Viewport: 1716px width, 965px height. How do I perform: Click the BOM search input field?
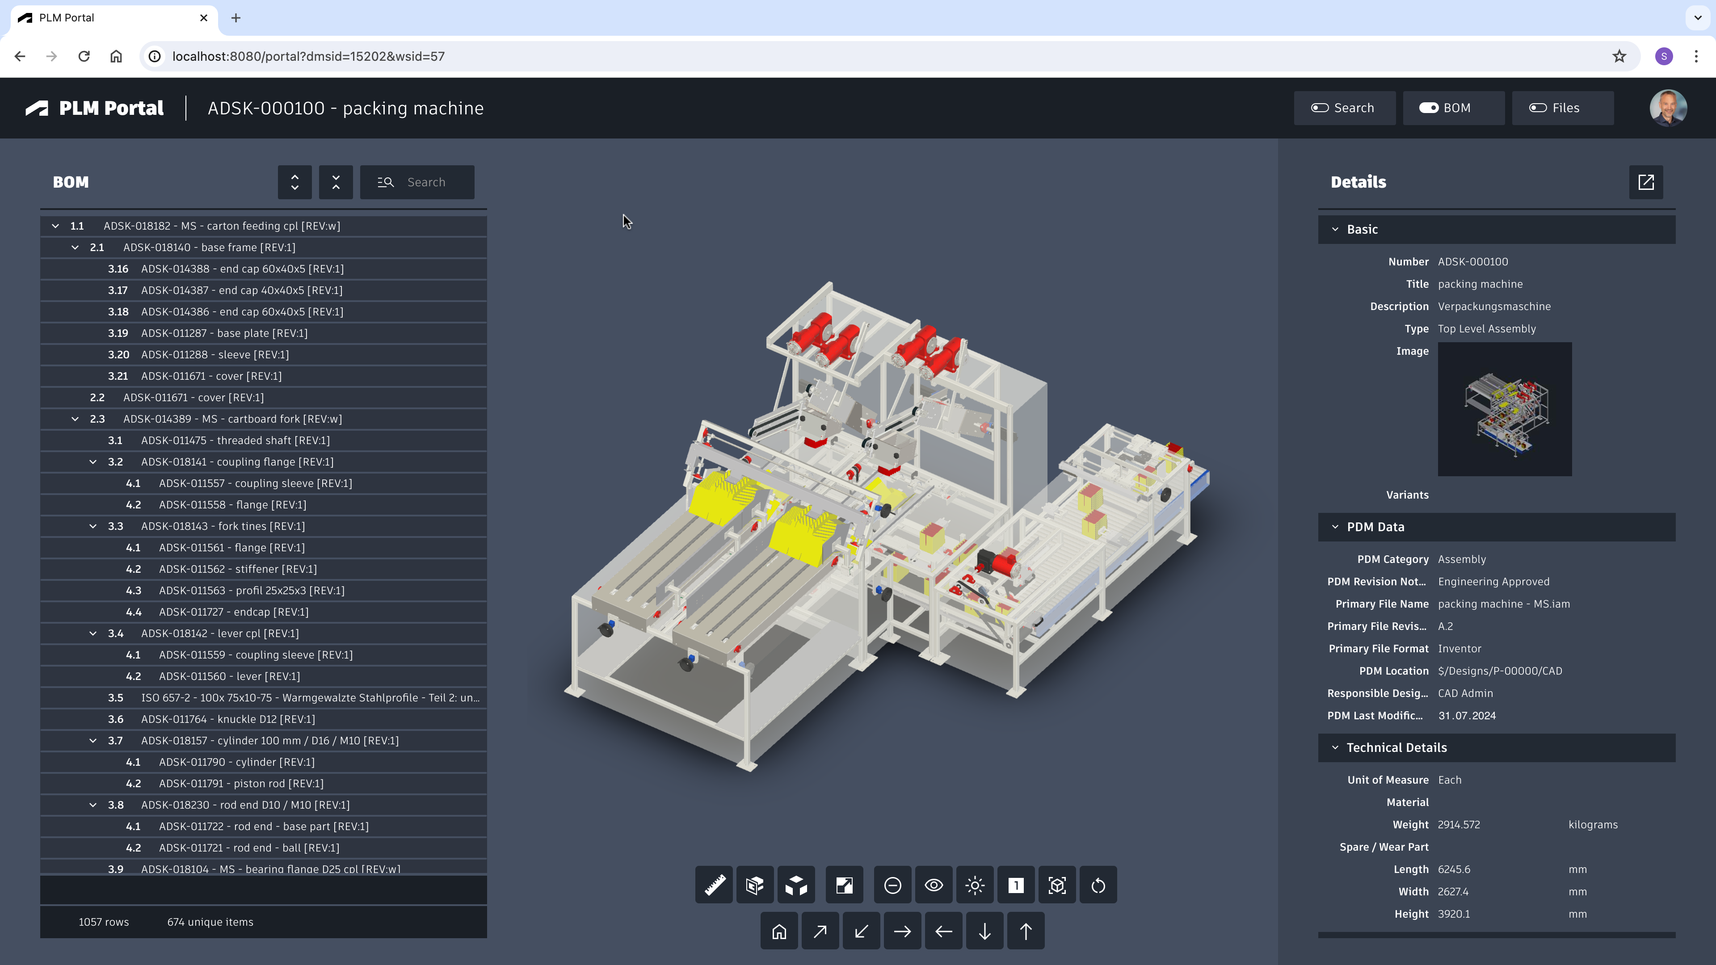426,182
